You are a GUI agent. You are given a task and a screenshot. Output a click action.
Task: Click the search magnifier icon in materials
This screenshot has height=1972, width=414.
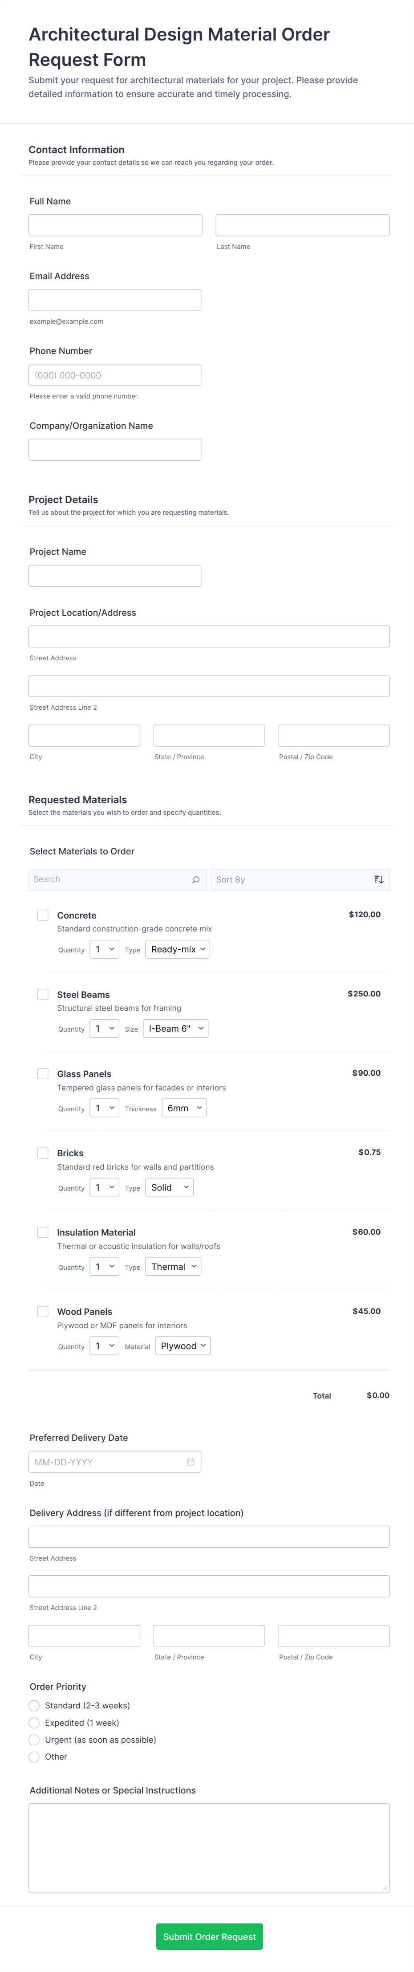pyautogui.click(x=196, y=880)
